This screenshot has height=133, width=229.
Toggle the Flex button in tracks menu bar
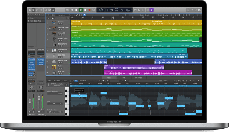(x=81, y=15)
